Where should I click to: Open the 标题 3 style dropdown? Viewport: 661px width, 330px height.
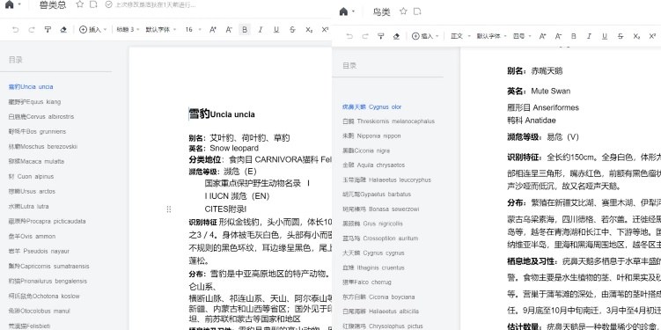(x=129, y=30)
